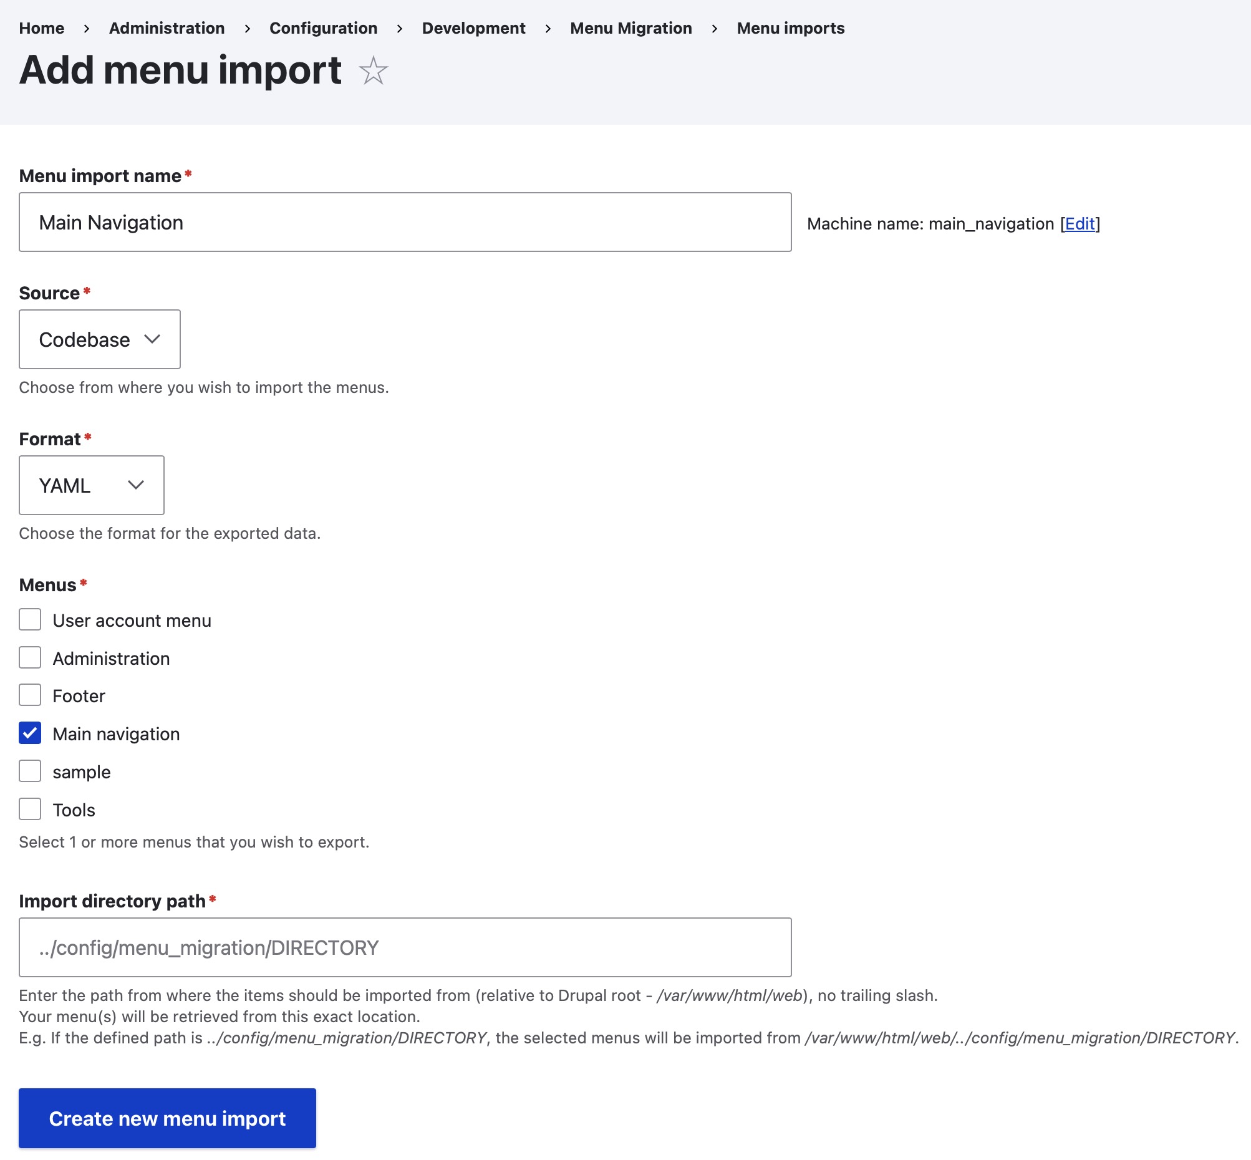Bookmark this page with the star icon

pos(373,71)
